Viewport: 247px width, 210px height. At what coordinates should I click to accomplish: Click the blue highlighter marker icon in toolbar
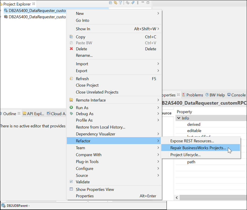pyautogui.click(x=133, y=3)
